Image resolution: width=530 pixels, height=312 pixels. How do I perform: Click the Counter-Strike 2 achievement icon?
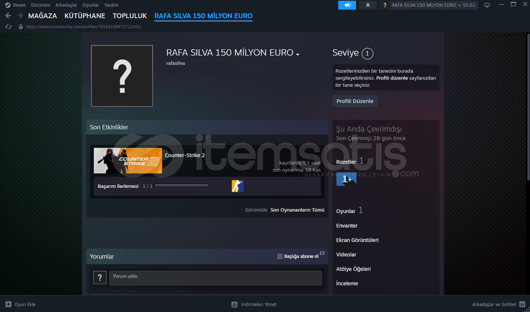coord(237,186)
